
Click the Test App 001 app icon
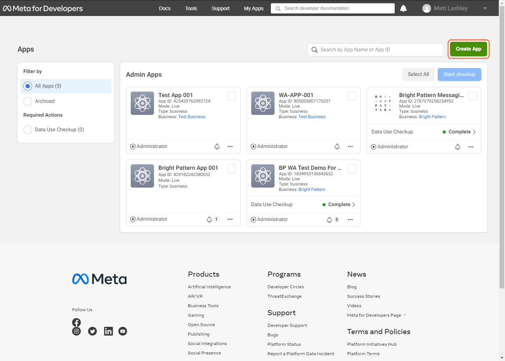click(x=142, y=103)
